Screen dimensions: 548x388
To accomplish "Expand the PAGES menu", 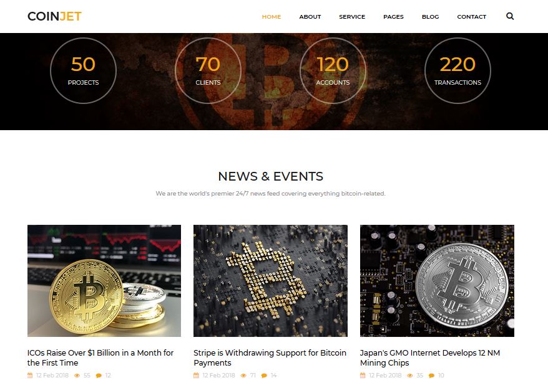I will pyautogui.click(x=394, y=17).
